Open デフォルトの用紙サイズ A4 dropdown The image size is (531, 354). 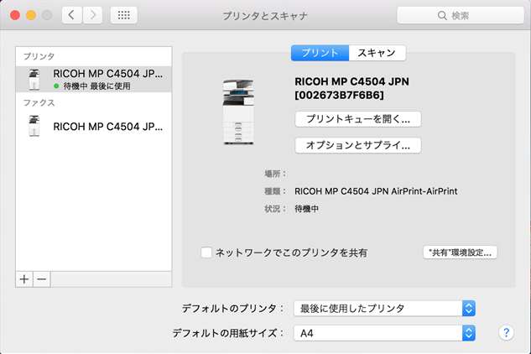[x=385, y=333]
